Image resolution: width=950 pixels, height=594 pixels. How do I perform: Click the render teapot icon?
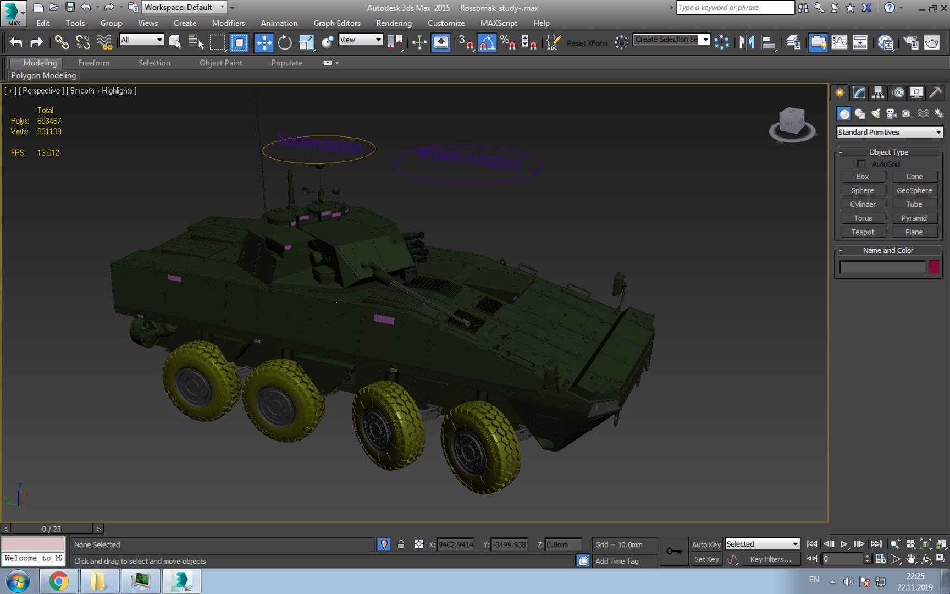pyautogui.click(x=932, y=42)
